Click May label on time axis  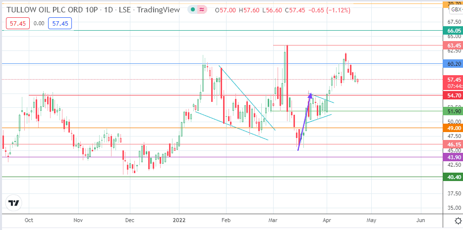point(371,220)
